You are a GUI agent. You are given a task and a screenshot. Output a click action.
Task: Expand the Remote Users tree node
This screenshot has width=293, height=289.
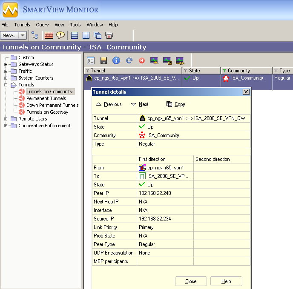click(6, 119)
